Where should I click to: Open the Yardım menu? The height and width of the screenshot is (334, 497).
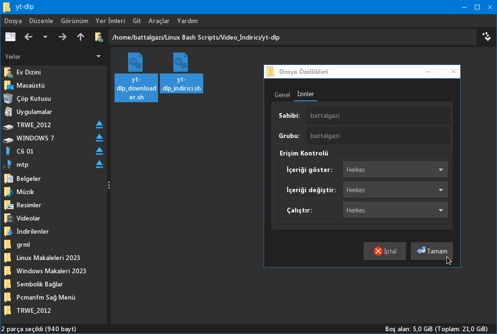click(187, 21)
